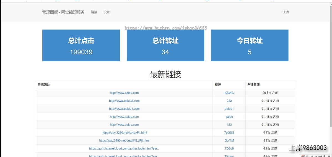Toggle the IME Chinese/English mode indicator

[x=307, y=156]
